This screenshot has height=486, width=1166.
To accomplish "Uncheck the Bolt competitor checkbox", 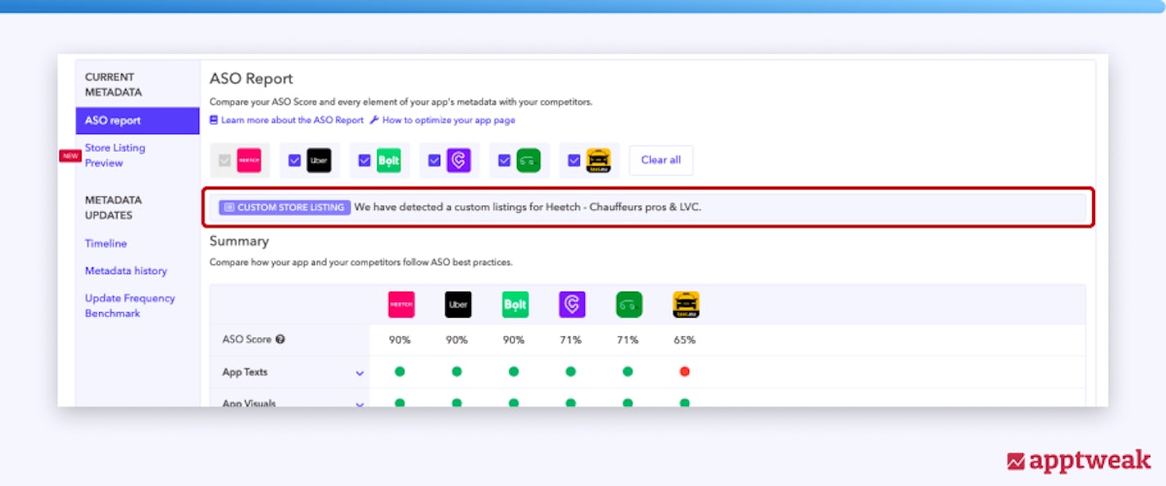I will point(364,160).
